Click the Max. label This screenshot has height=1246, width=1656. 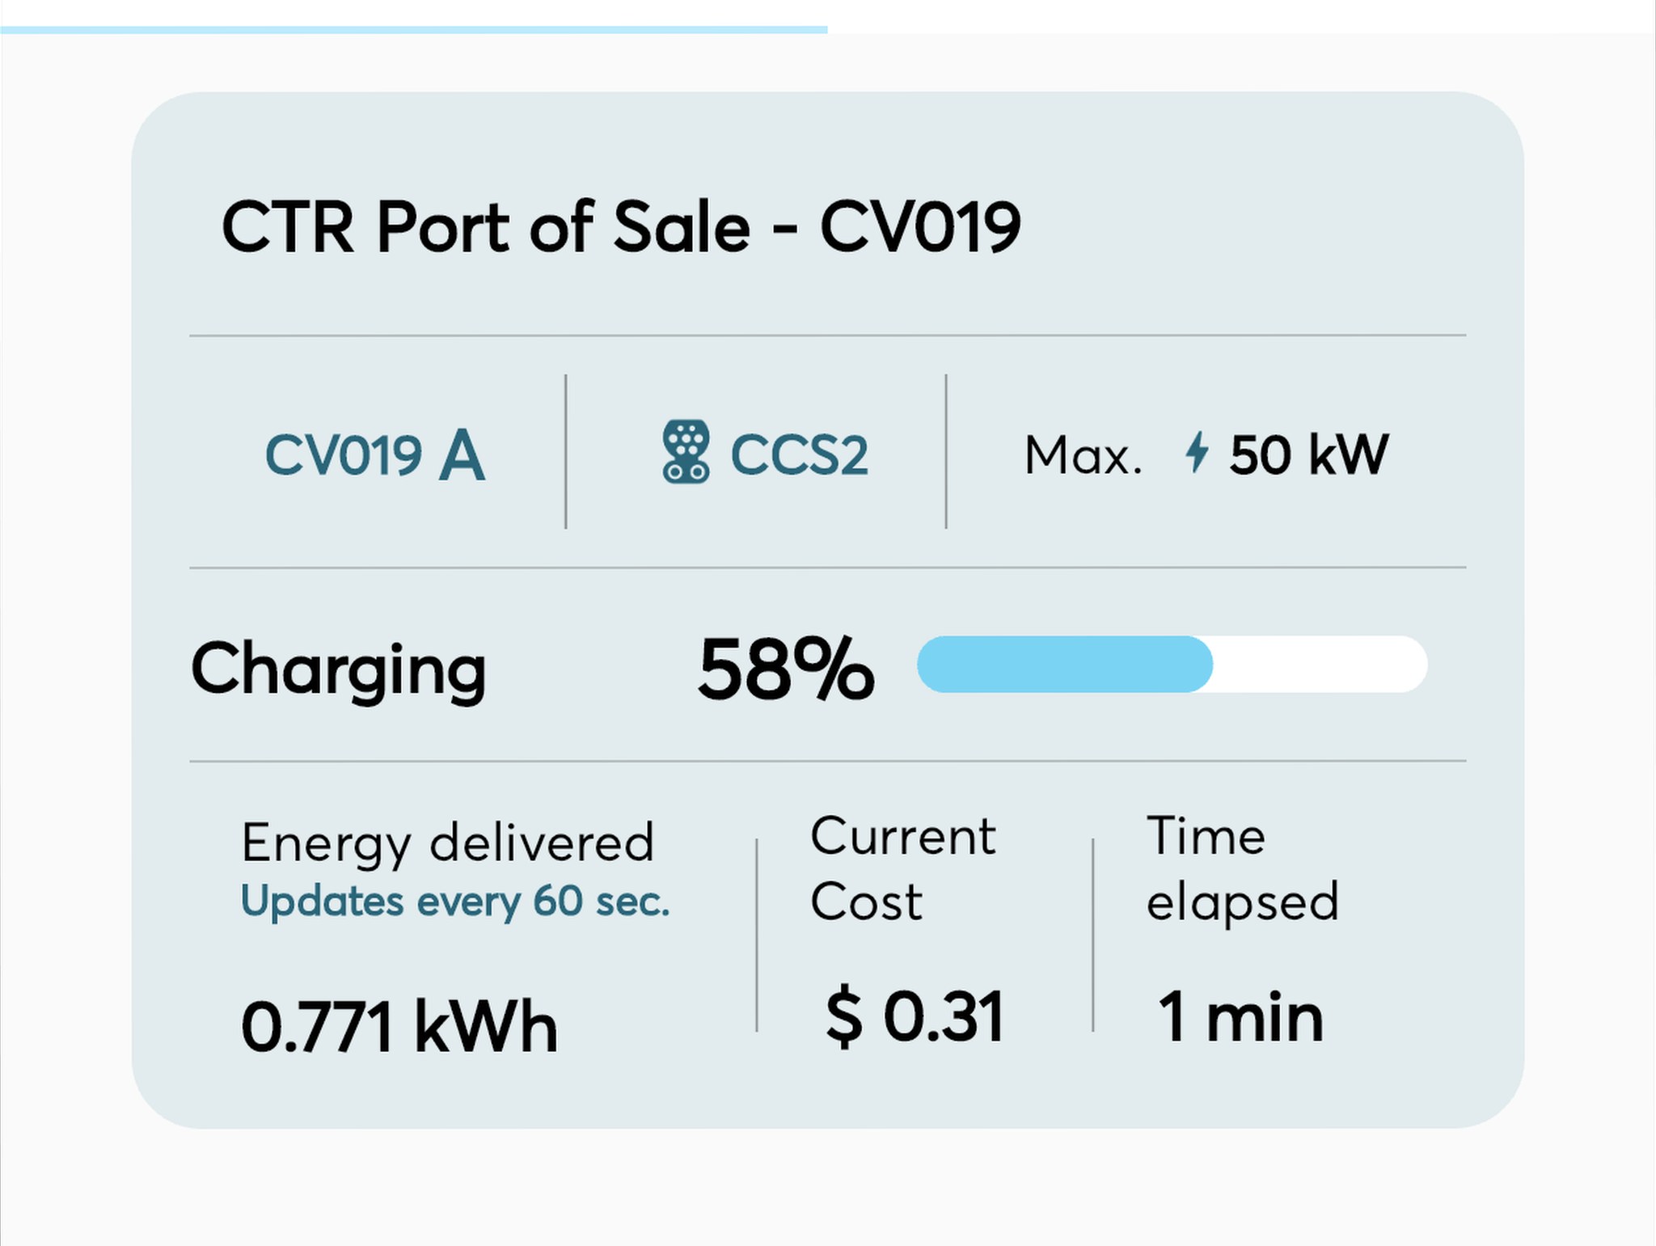pos(1084,455)
